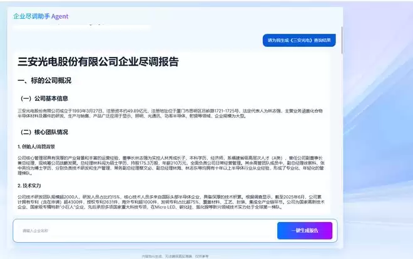Screen dimensions: 413x259
Task: Click paragraph starting 三安光电股份有限公司成立于1993年
Action: 170,113
